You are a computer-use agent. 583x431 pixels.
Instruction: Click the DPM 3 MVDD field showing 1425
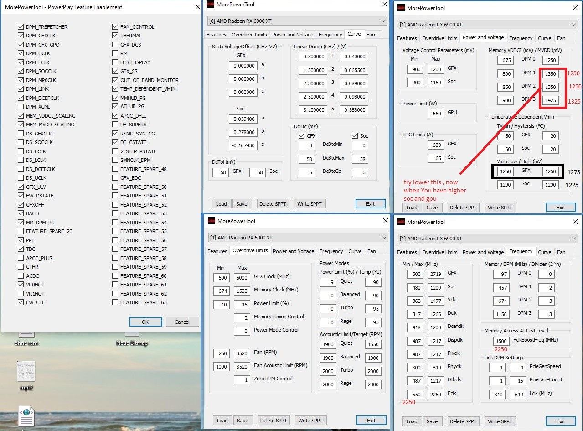(x=551, y=100)
